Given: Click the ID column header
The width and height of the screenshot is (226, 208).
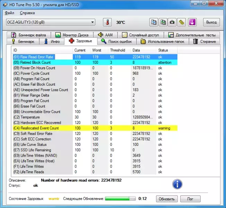Looking at the screenshot, I should [42, 50].
